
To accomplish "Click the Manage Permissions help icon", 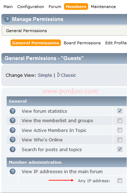I will coord(7,19).
